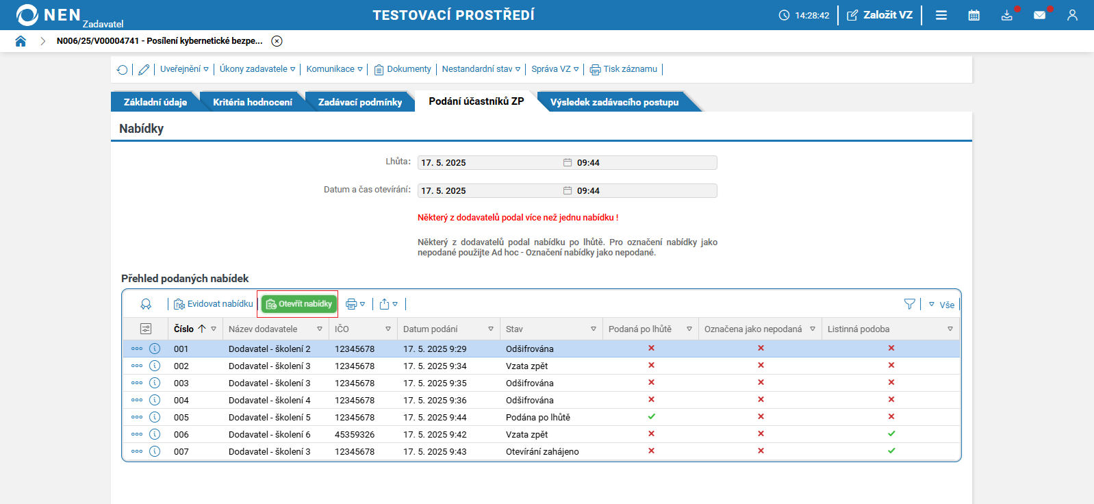Open row 001 three-dot menu
Image resolution: width=1094 pixels, height=504 pixels.
137,349
